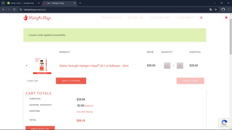Viewport: 232px width, 130px height.
Task: Go forward in browser history
Action: 9,10
